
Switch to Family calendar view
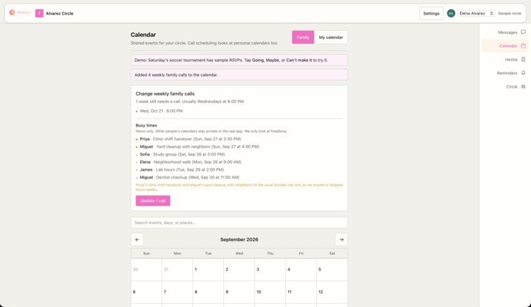pyautogui.click(x=303, y=38)
